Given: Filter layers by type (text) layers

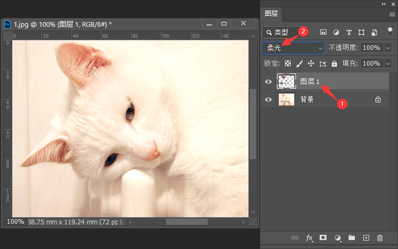Looking at the screenshot, I should [x=349, y=32].
